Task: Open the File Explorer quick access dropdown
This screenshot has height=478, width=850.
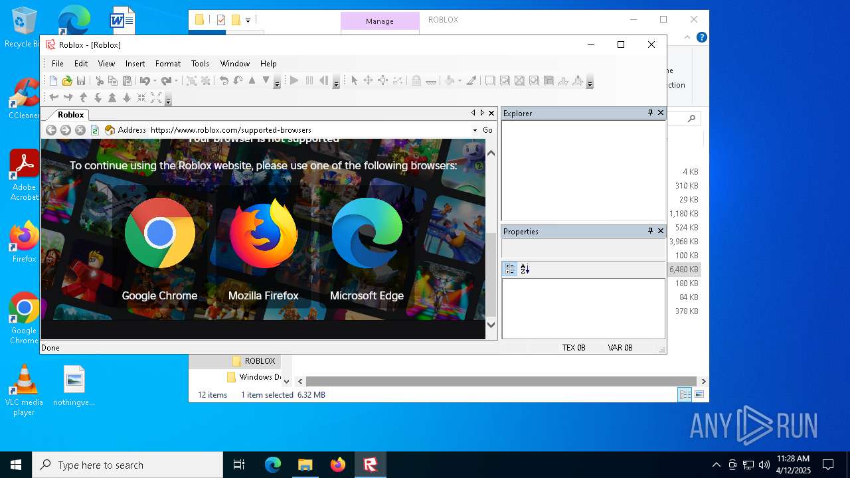Action: 248,20
